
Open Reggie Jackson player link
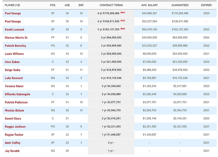(15, 127)
